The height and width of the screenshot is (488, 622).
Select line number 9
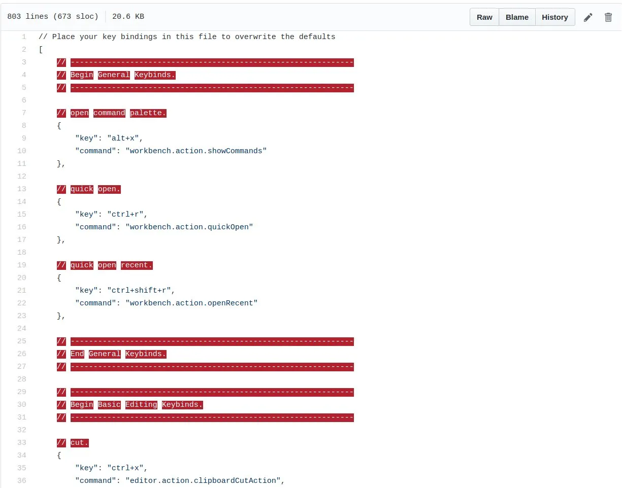24,138
